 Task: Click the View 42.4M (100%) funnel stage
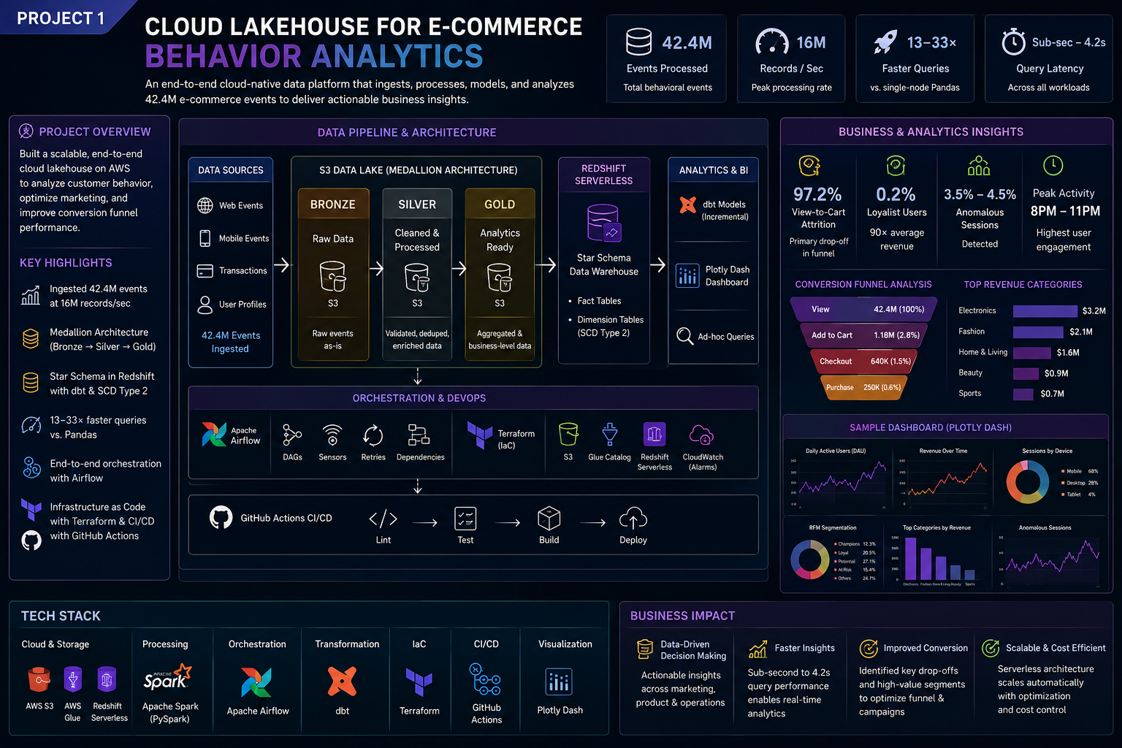[x=864, y=310]
